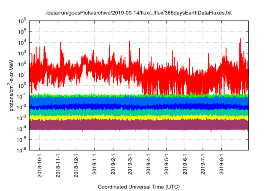Click the file path title above the plot
This screenshot has height=191, width=274.
coord(139,13)
